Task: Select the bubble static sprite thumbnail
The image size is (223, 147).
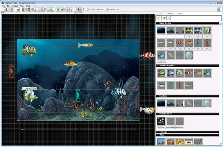Action: [x=189, y=55]
